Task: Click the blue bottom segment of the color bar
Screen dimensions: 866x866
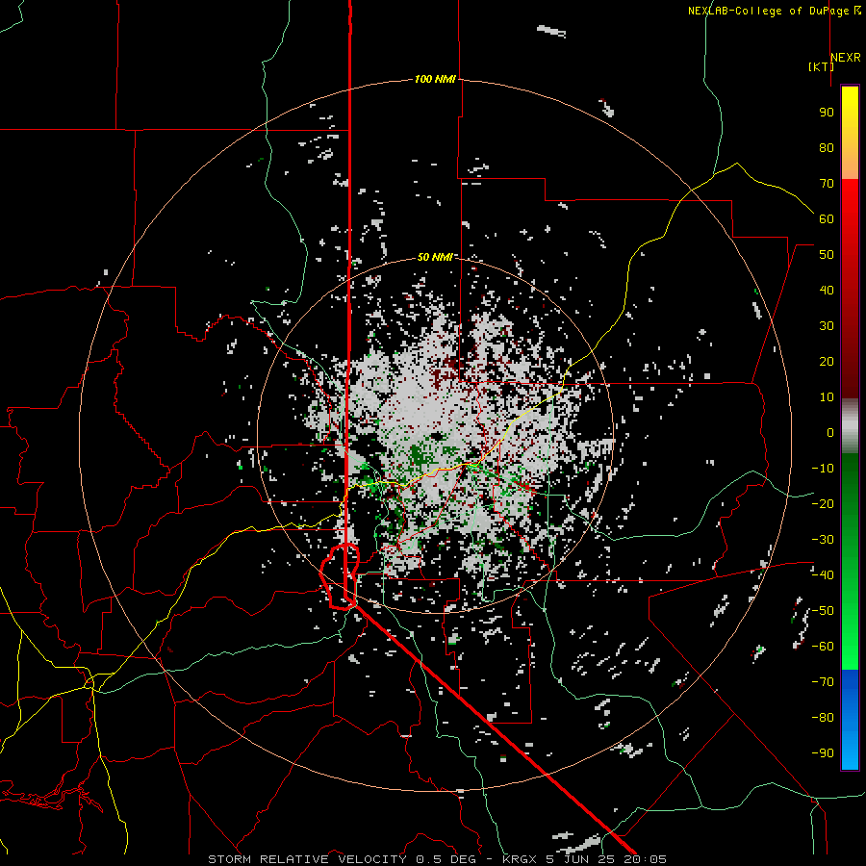Action: (850, 720)
